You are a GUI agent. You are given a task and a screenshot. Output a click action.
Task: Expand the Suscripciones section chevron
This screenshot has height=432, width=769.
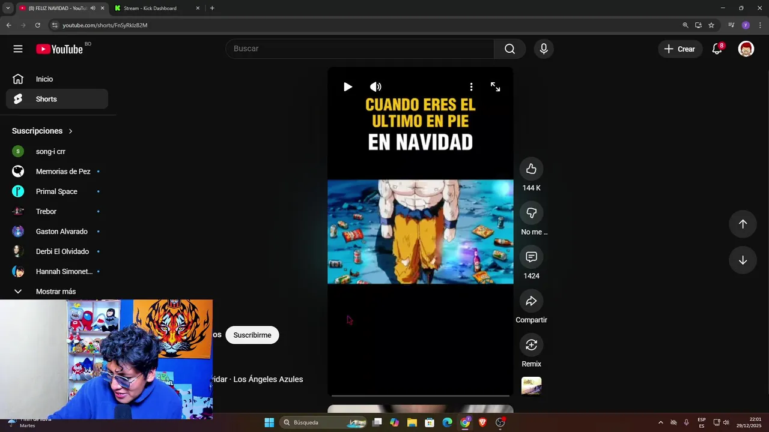click(x=70, y=131)
